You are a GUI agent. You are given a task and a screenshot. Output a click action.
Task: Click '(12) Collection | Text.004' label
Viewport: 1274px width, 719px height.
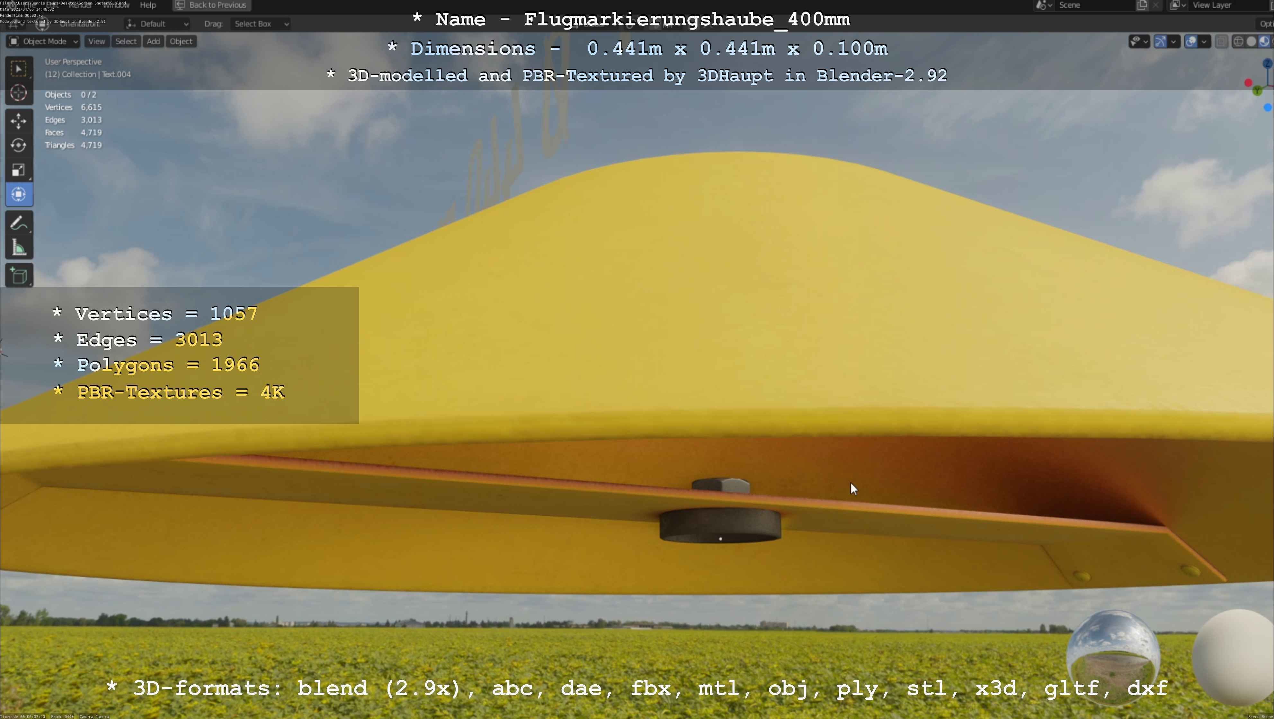tap(88, 75)
